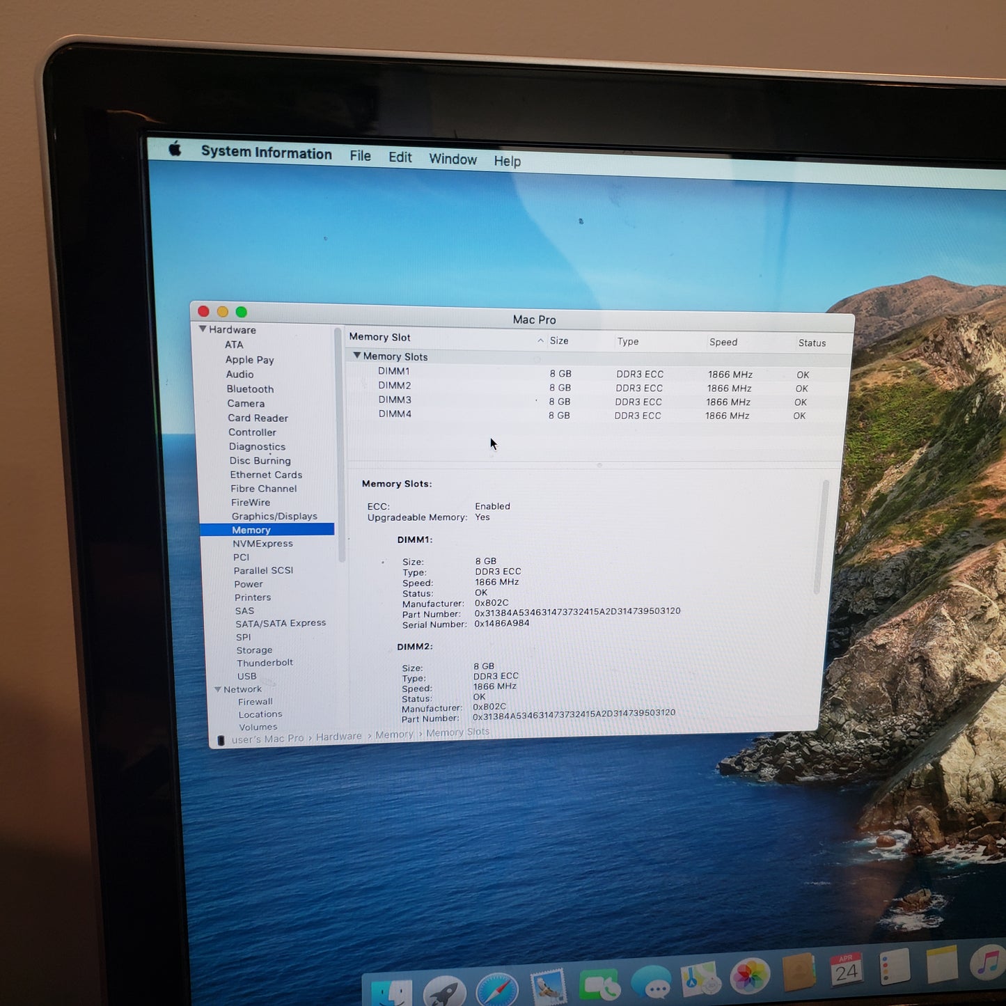Click the Mac Pro icon in path bar
The height and width of the screenshot is (1006, 1006).
click(x=221, y=740)
